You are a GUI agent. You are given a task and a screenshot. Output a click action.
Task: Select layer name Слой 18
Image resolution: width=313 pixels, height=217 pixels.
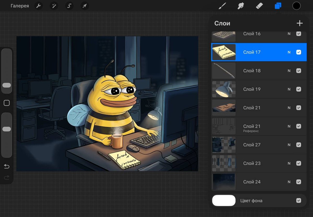coord(252,71)
